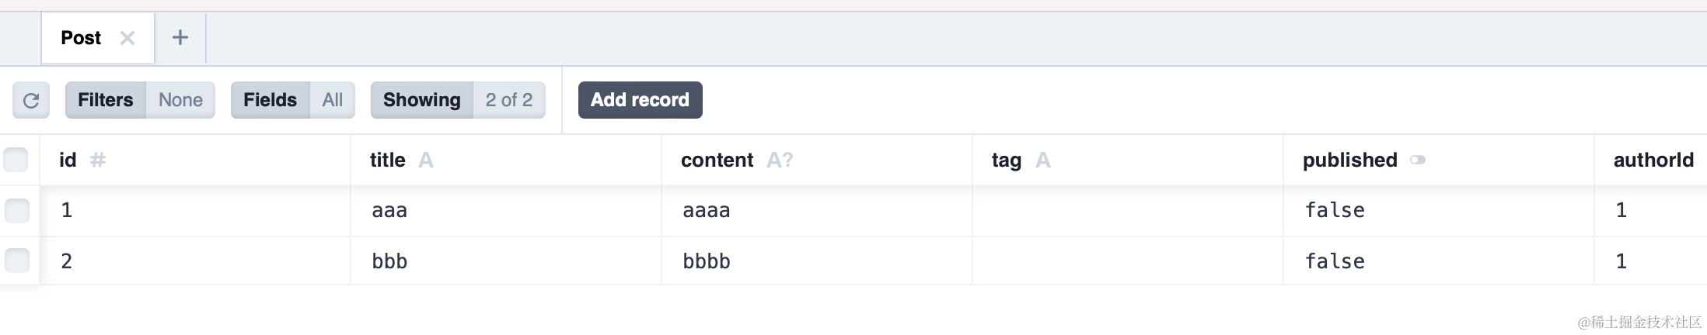Screen dimensions: 1707x335
Task: Close the Post tab
Action: [127, 38]
